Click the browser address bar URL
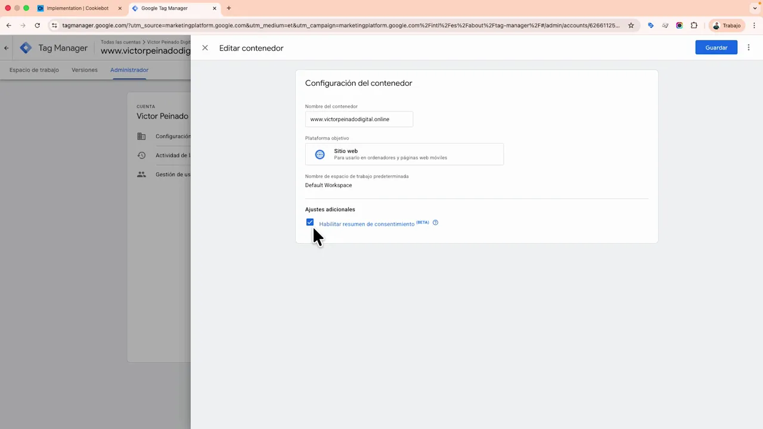Screen dimensions: 763x429 (x=341, y=26)
